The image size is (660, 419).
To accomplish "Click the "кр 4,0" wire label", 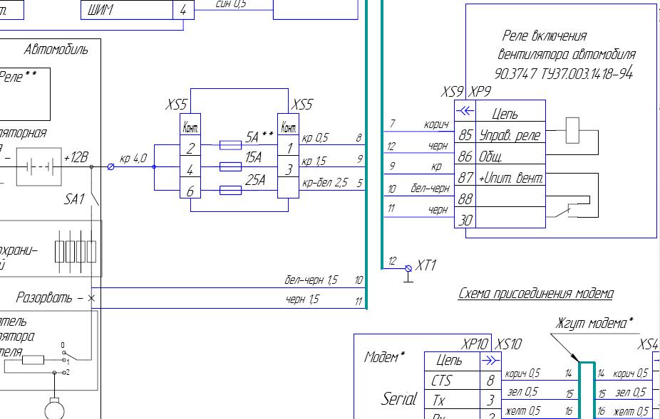I will coord(133,159).
